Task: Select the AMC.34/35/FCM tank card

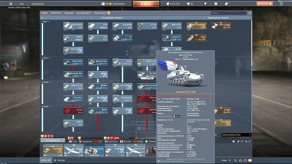Action: point(73,26)
